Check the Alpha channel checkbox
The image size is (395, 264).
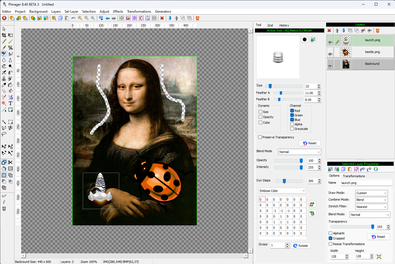point(292,124)
